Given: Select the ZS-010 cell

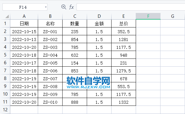Looking at the screenshot, I should 50,102.
